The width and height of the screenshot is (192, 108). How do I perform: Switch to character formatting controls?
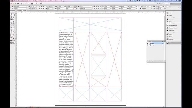[x=13, y=7]
